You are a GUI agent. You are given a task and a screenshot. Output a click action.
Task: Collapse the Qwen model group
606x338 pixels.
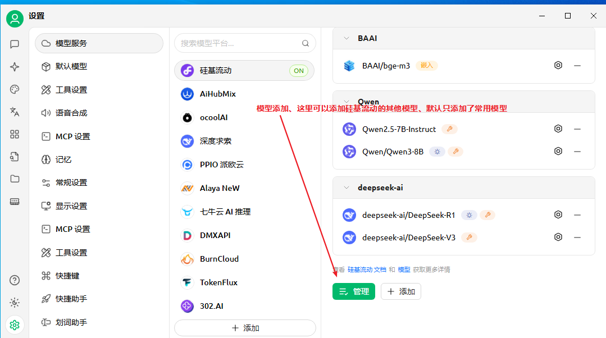coord(347,102)
